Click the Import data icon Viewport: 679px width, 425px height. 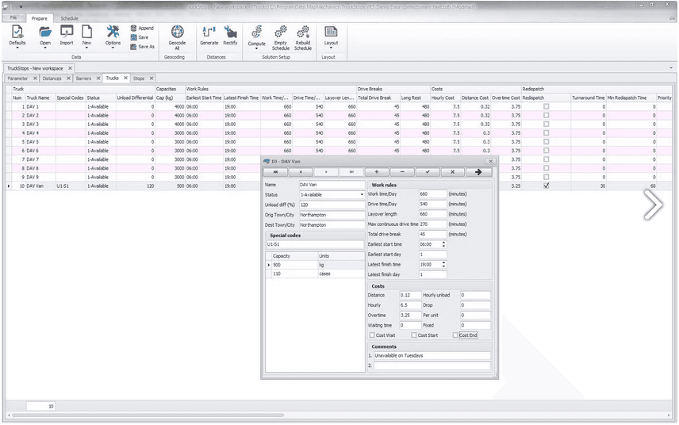[67, 33]
